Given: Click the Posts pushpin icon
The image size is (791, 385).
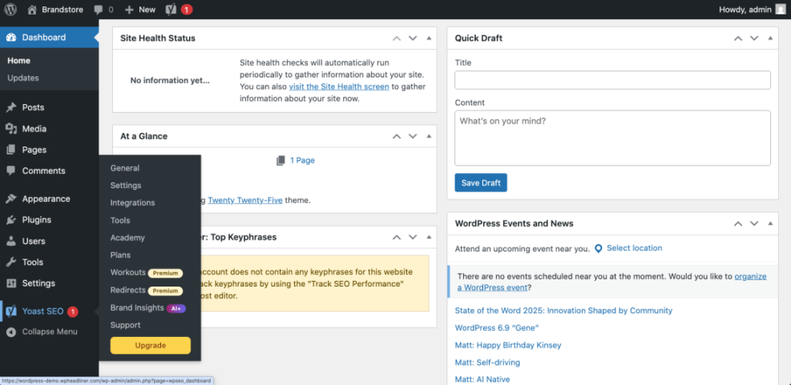Looking at the screenshot, I should tap(11, 107).
